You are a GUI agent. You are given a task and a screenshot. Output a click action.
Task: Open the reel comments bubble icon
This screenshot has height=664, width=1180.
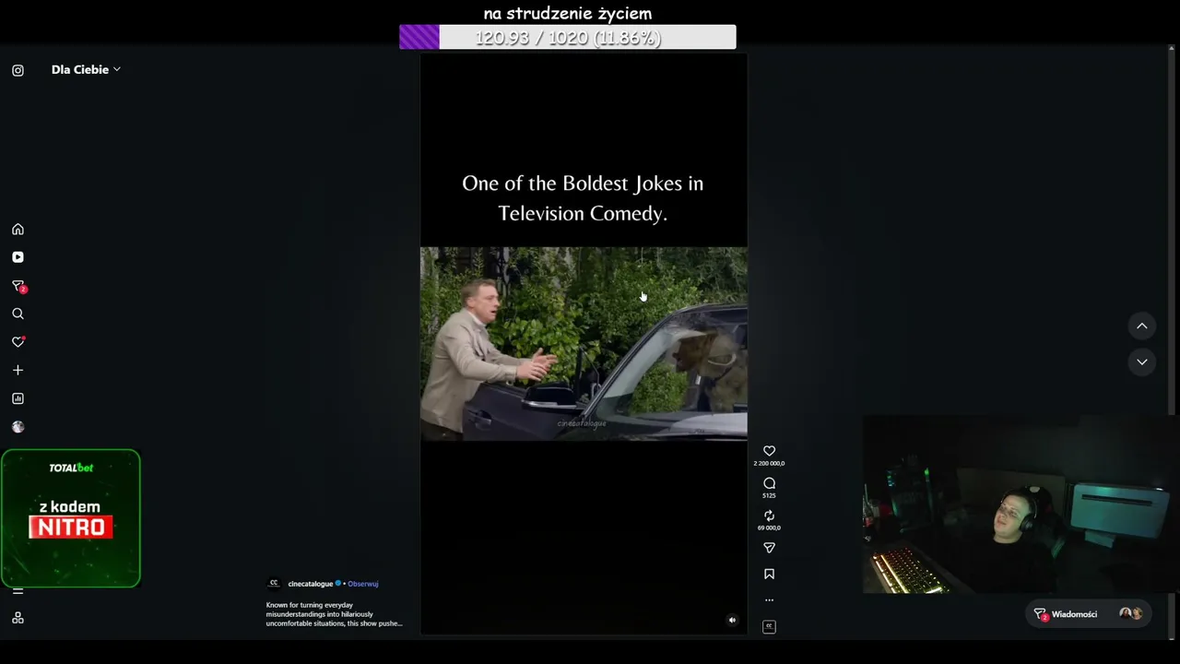pos(769,483)
